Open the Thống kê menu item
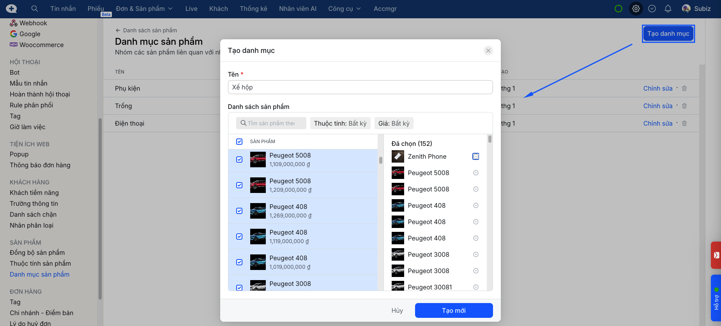The width and height of the screenshot is (721, 326). [253, 9]
